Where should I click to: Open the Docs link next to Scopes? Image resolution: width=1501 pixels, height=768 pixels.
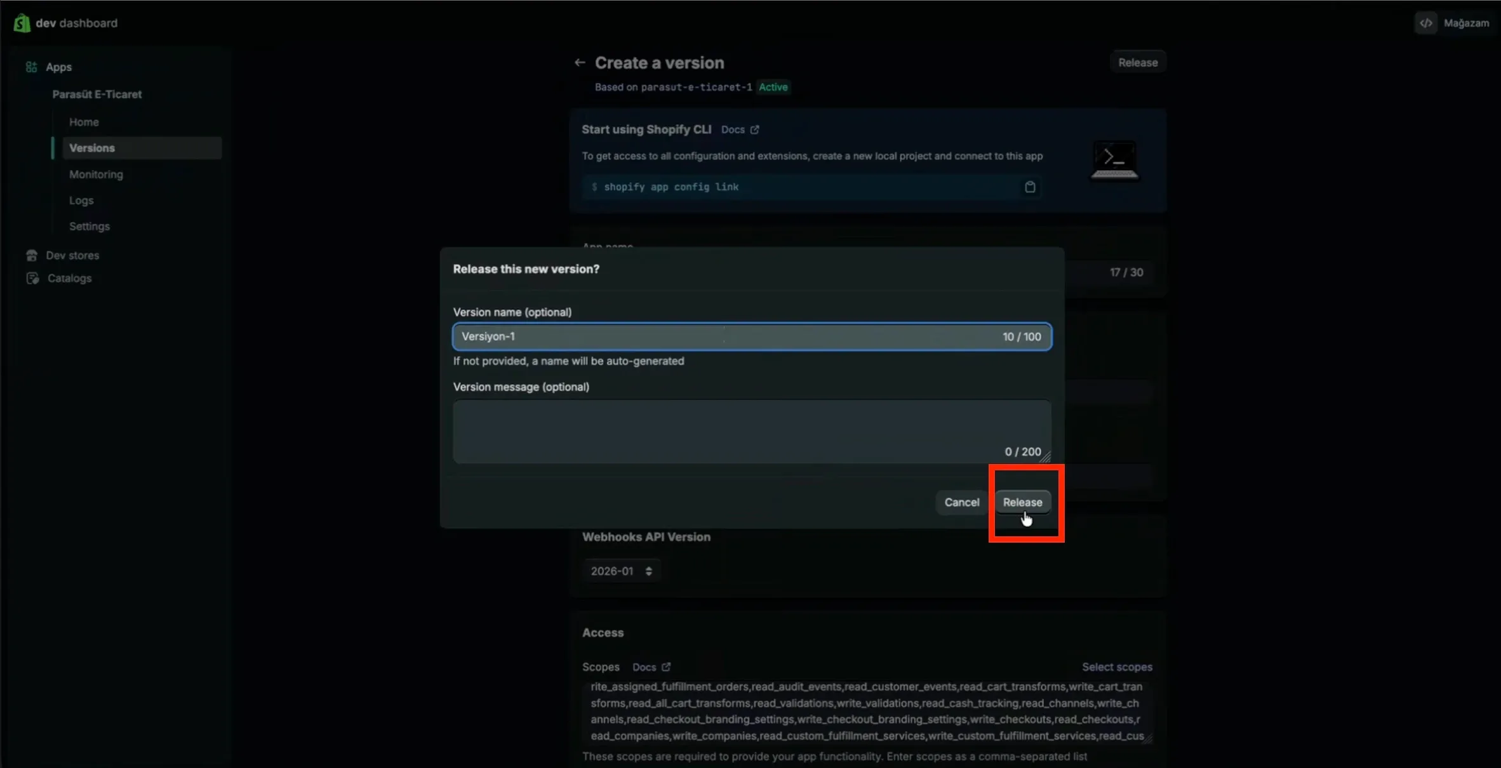(644, 667)
